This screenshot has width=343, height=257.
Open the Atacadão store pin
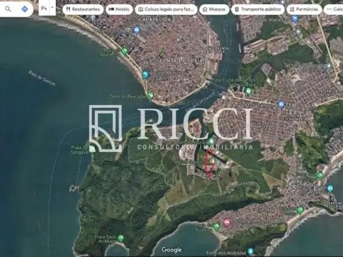(295, 19)
